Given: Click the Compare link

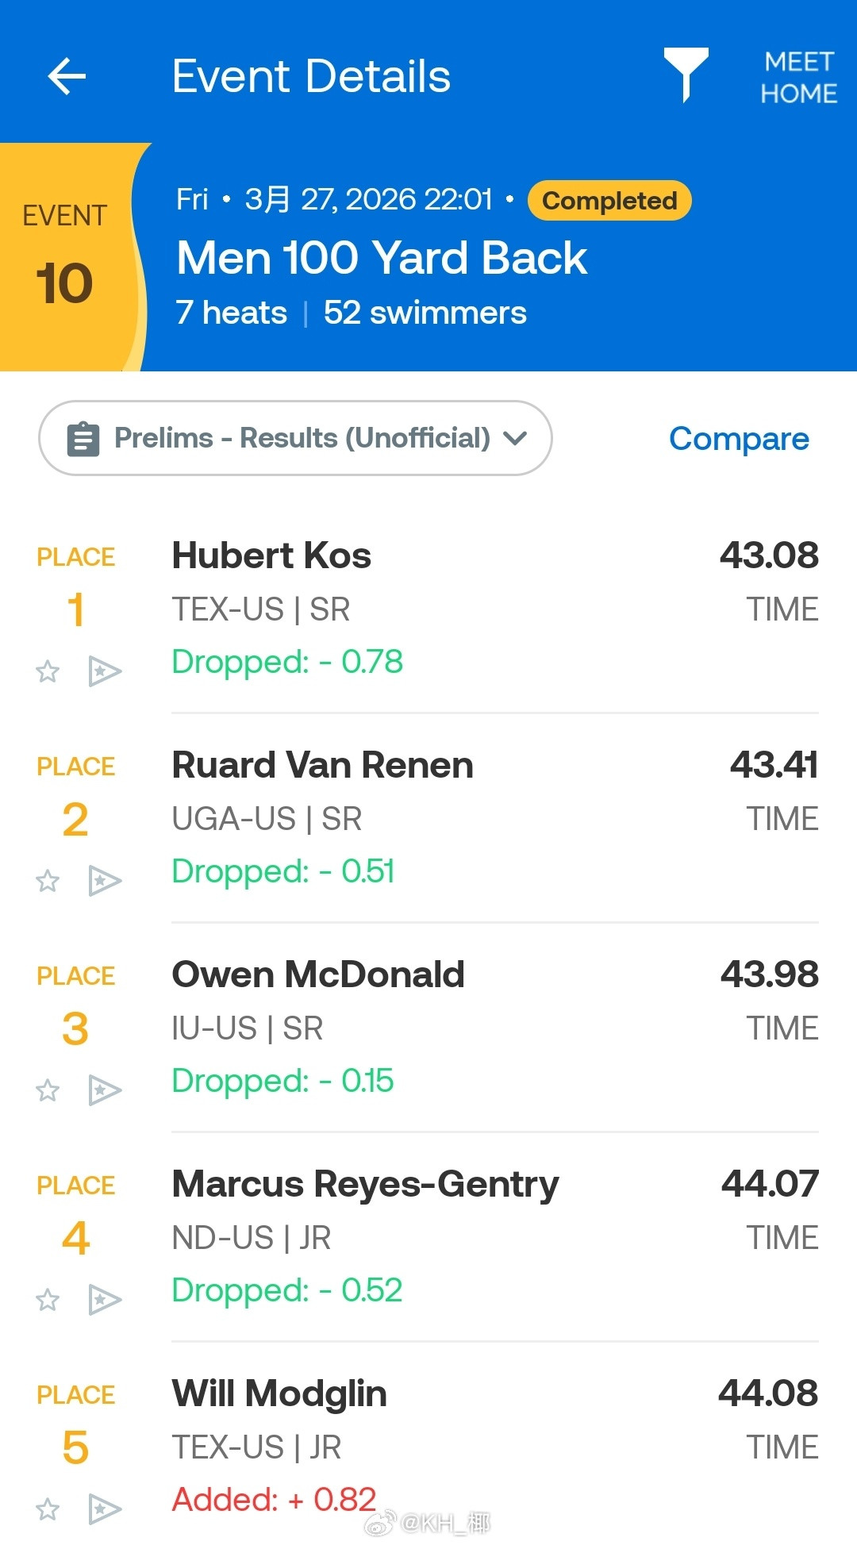Looking at the screenshot, I should coord(739,438).
